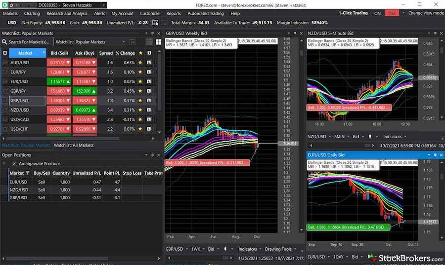The width and height of the screenshot is (445, 265).
Task: Click the search magnifier in the watchlist
Action: [x=5, y=42]
